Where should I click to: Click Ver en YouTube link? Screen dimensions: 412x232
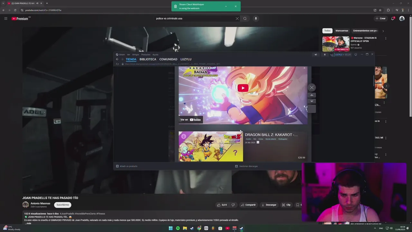[x=191, y=120]
